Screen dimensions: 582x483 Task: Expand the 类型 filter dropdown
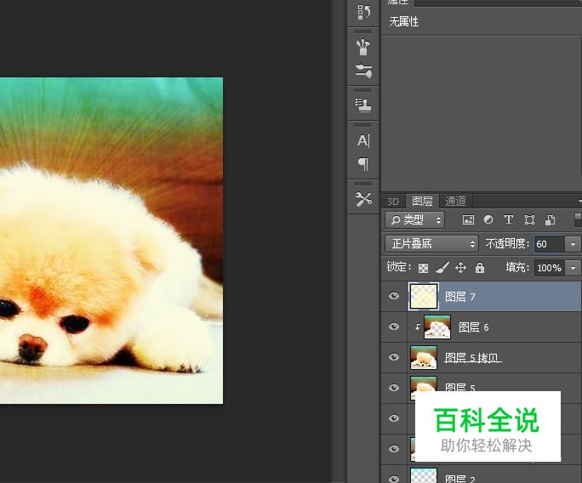414,220
